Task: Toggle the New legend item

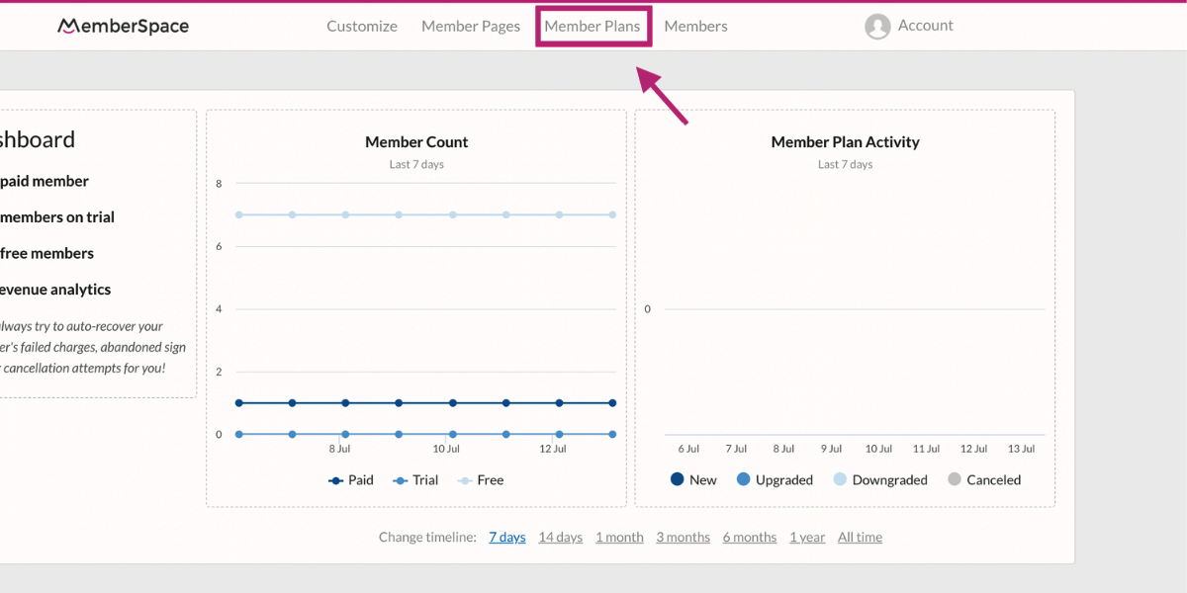Action: (x=693, y=480)
